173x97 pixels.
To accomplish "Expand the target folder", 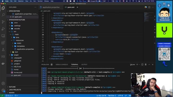I will [9, 55].
